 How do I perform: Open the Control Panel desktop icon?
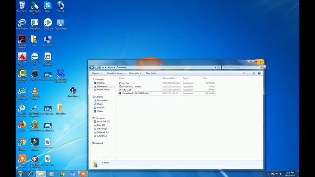[61, 24]
